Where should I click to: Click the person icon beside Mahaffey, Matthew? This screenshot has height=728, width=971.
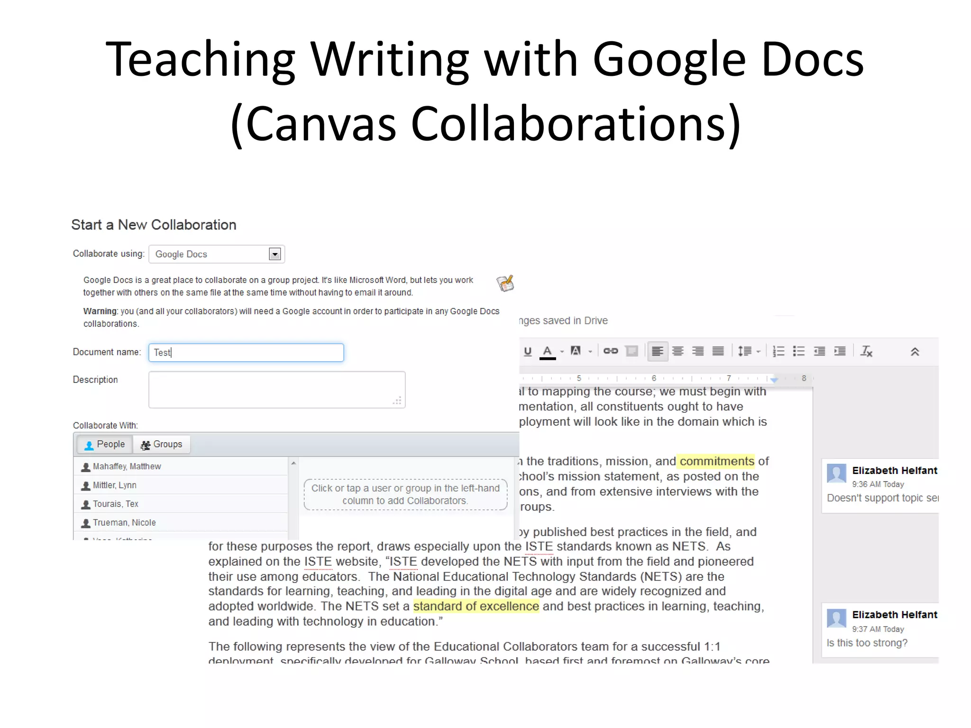[86, 467]
